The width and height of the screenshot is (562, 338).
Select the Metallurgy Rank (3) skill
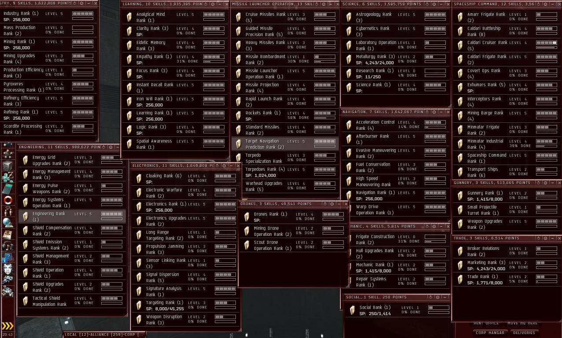[396, 59]
